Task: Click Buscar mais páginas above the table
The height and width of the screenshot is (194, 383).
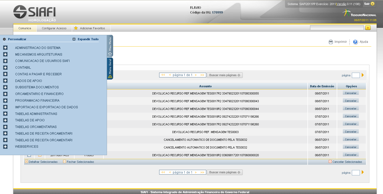Action: [225, 75]
